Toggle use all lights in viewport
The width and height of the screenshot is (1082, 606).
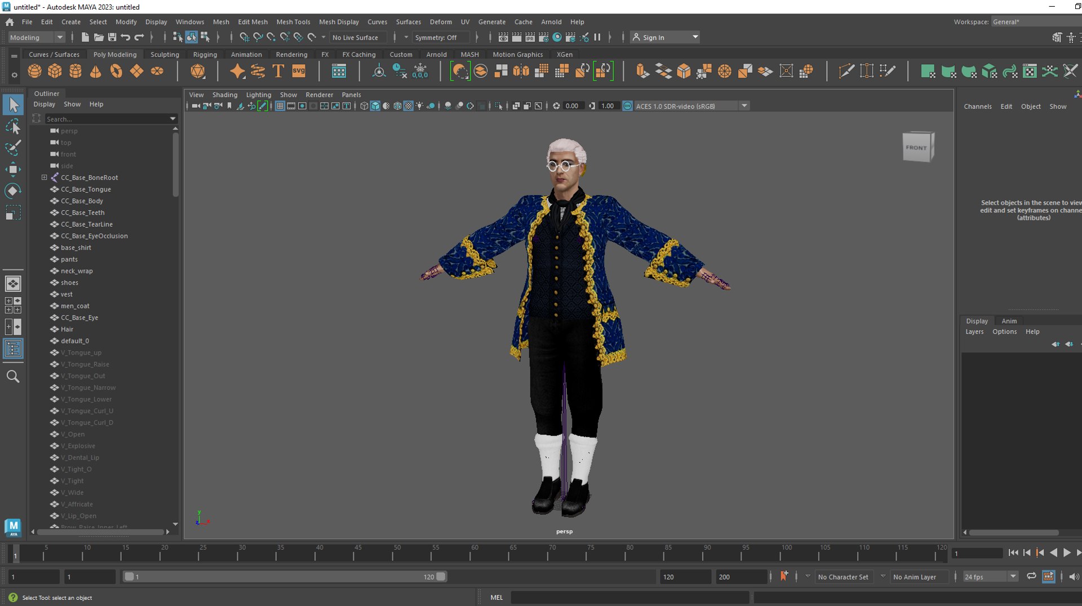tap(420, 106)
